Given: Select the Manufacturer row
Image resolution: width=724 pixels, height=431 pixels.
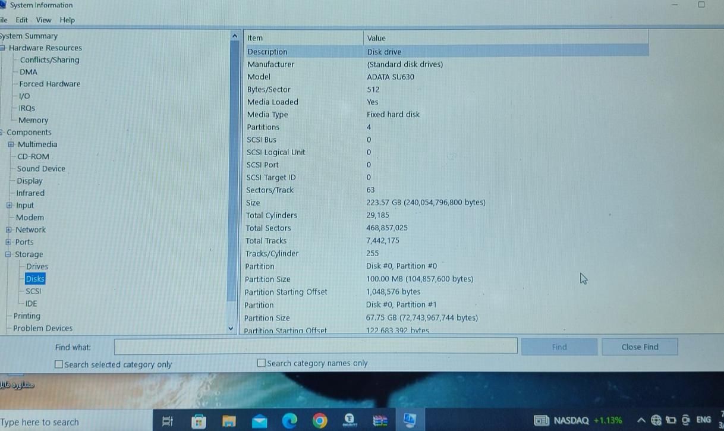Looking at the screenshot, I should pos(446,64).
